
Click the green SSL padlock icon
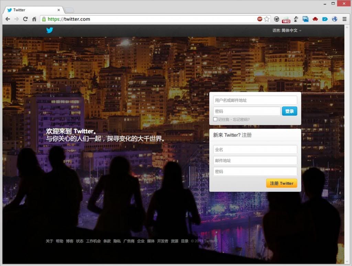click(x=44, y=19)
